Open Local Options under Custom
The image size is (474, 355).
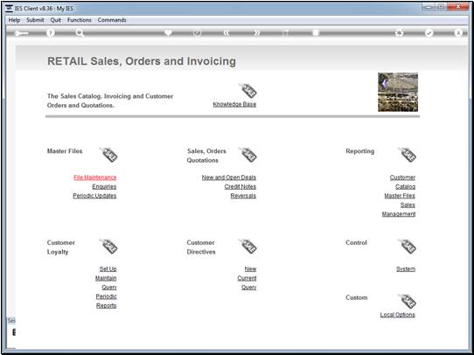(398, 315)
